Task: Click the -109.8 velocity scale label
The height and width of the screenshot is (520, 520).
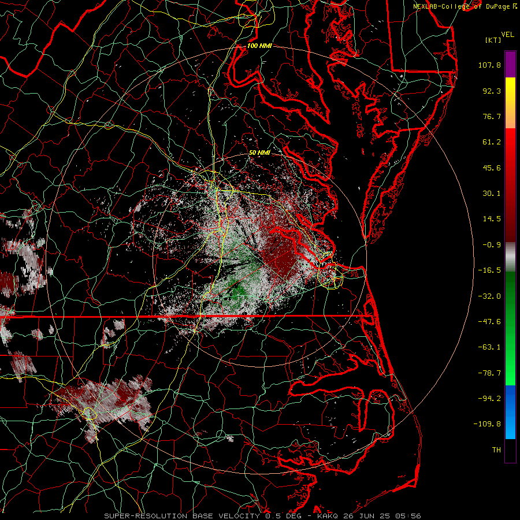Action: [x=487, y=424]
